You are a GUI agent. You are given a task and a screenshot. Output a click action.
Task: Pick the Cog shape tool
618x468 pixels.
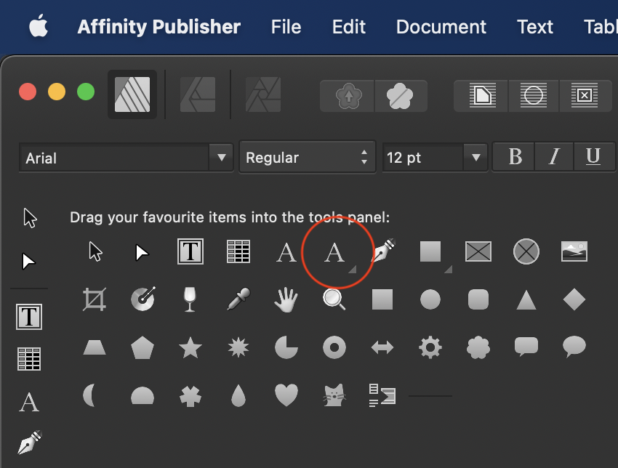[430, 347]
